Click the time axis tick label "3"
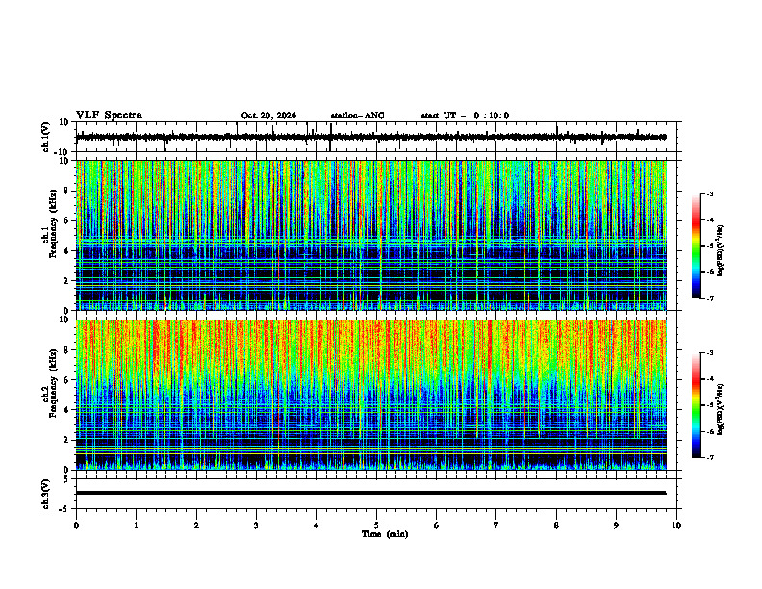 click(x=257, y=525)
